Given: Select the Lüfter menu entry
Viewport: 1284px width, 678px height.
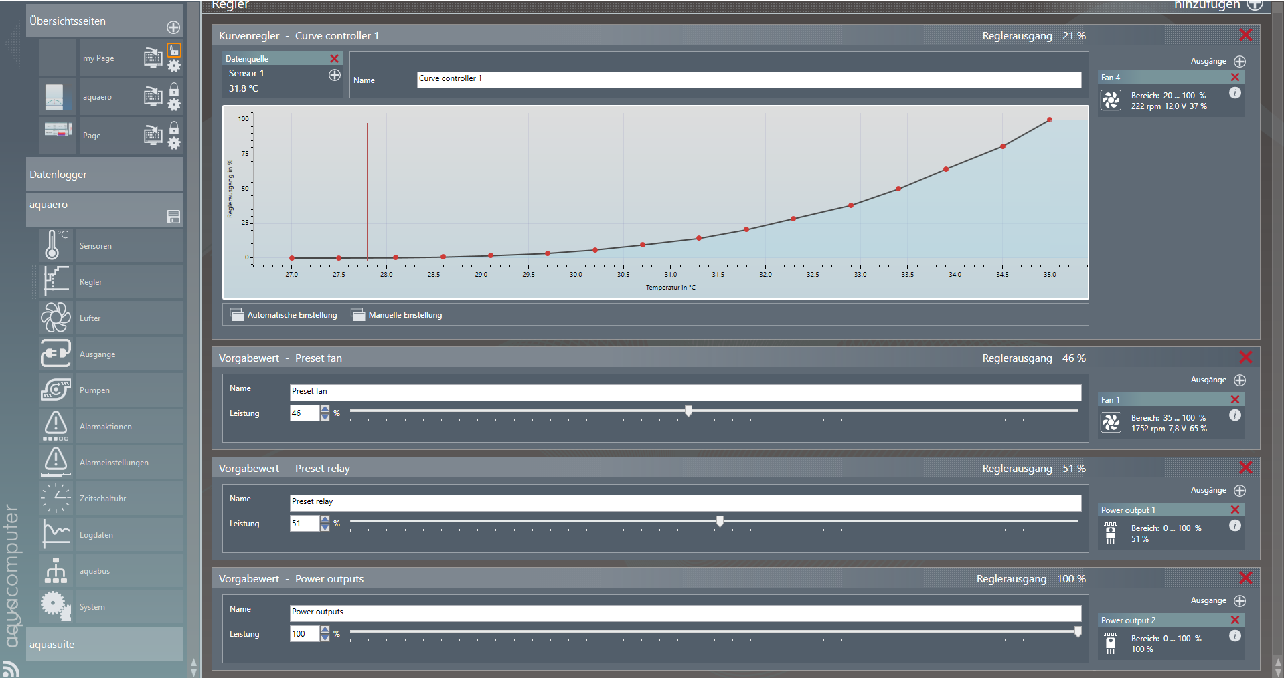Looking at the screenshot, I should tap(129, 318).
